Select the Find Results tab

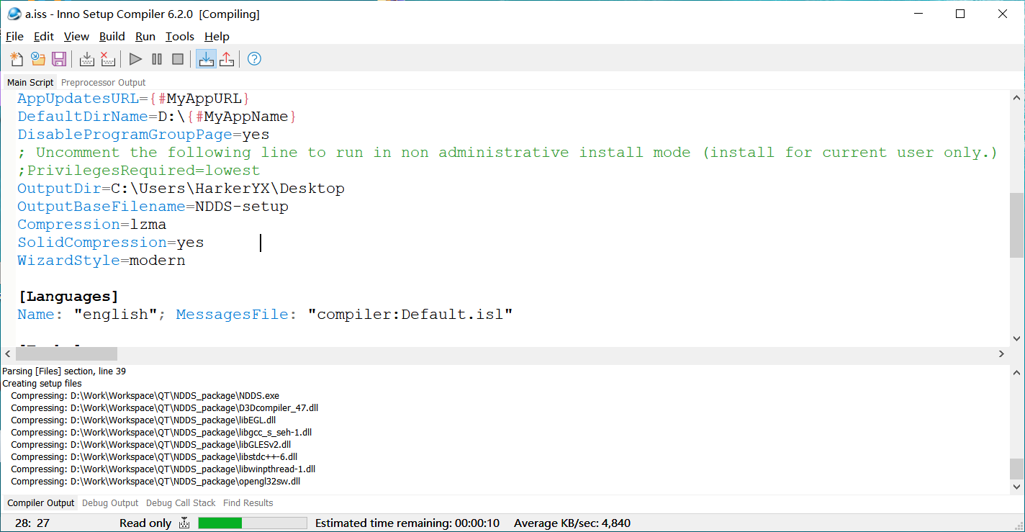tap(248, 503)
